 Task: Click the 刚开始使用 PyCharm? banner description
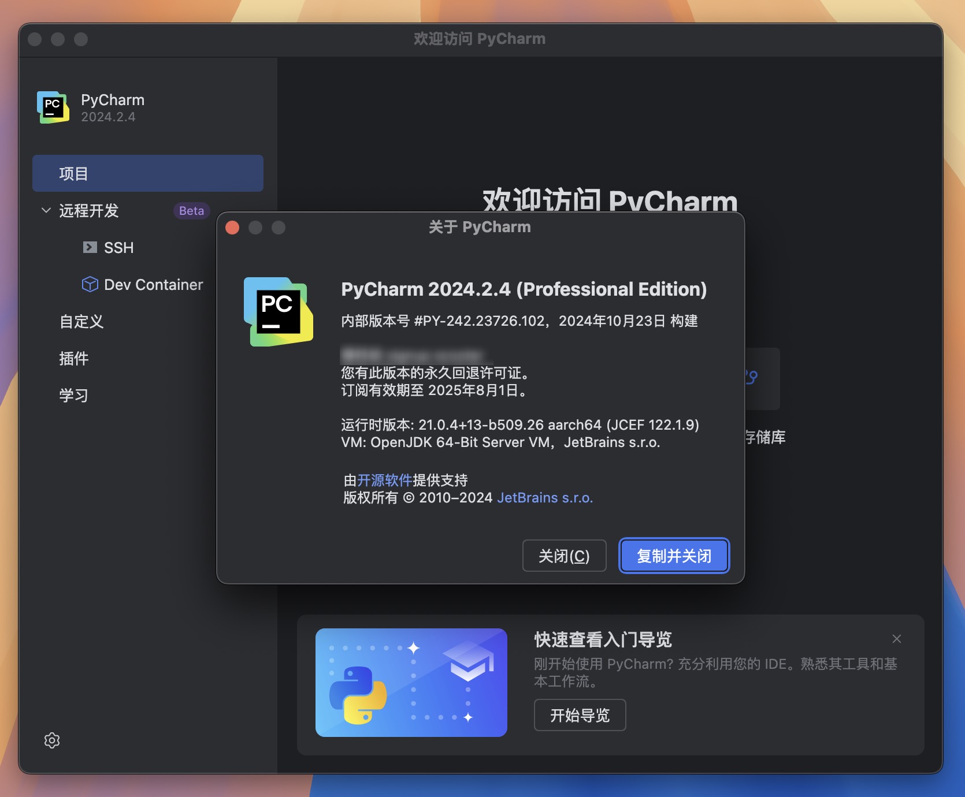[x=715, y=672]
